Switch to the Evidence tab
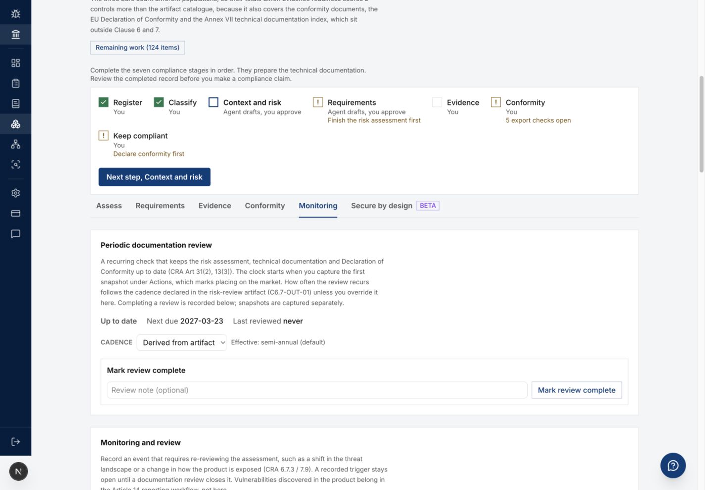705x490 pixels. (215, 205)
